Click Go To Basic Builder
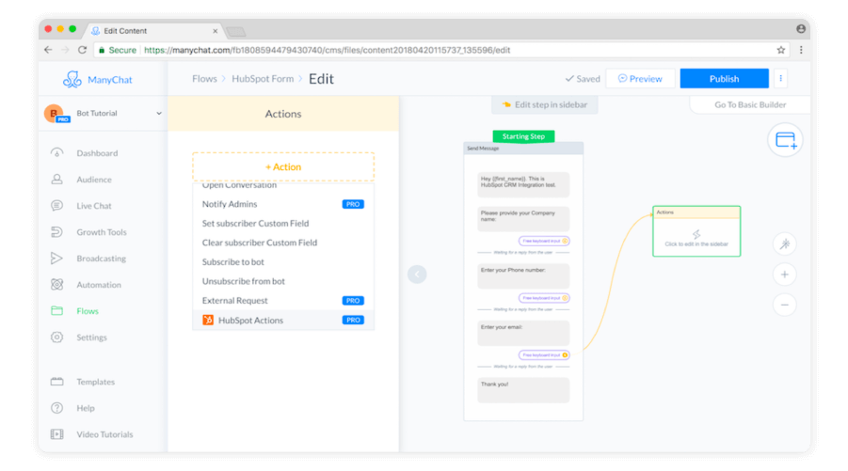 (x=750, y=104)
